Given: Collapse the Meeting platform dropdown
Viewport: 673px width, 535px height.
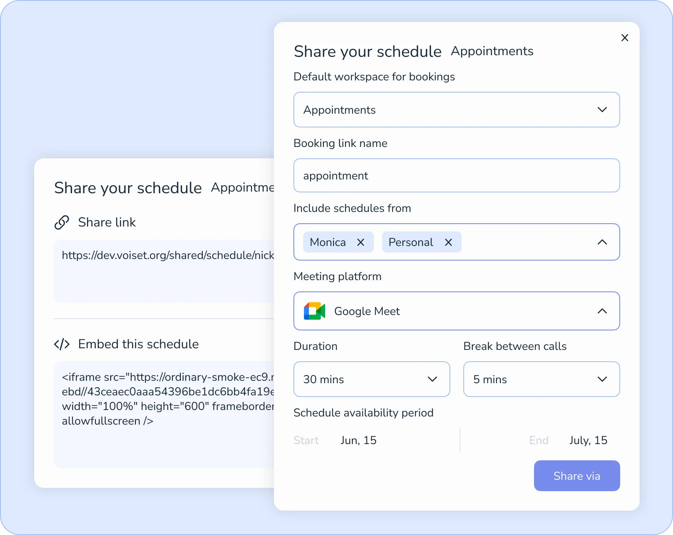Looking at the screenshot, I should [602, 311].
